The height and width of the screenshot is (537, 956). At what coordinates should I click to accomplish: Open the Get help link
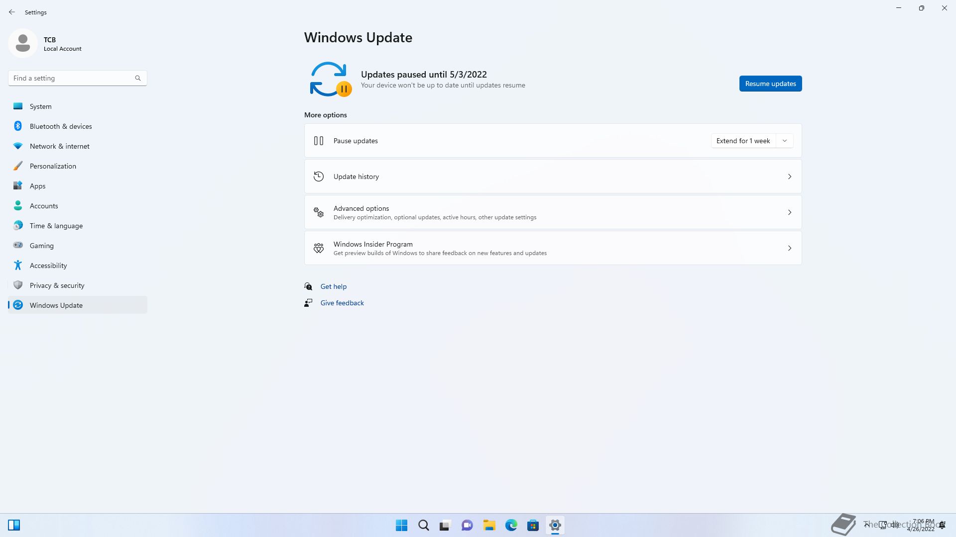[x=334, y=286]
